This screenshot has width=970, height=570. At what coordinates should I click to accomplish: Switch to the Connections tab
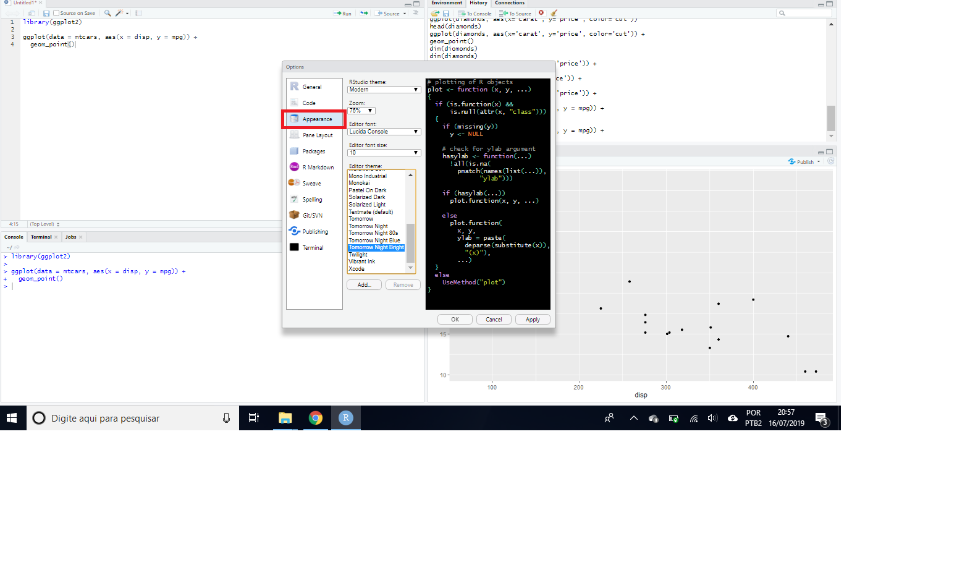coord(510,3)
